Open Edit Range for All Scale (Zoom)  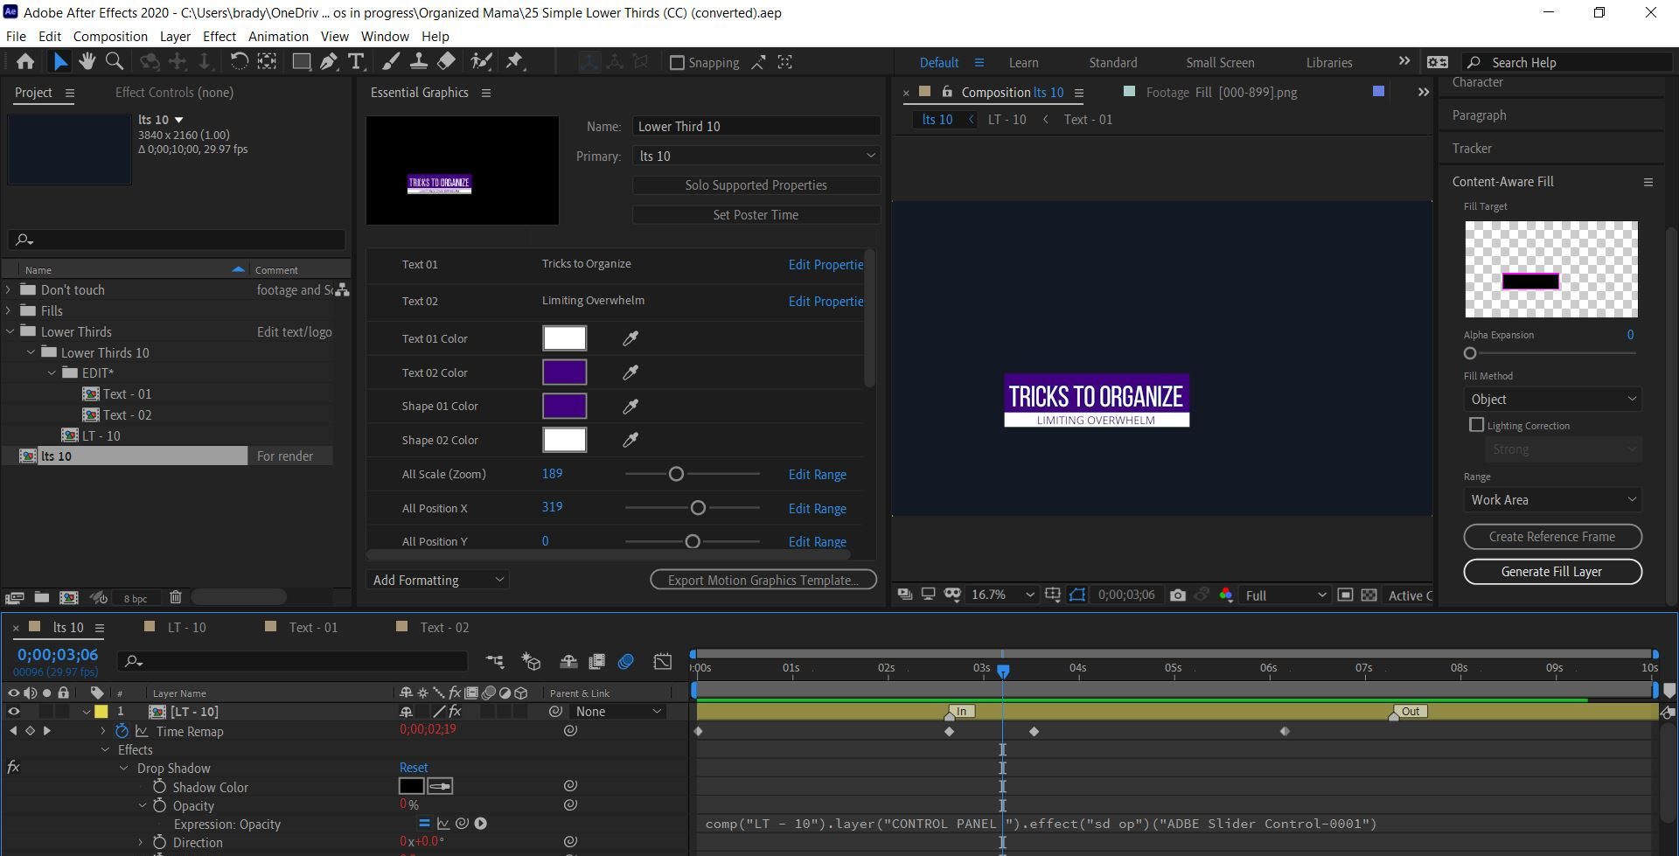817,474
